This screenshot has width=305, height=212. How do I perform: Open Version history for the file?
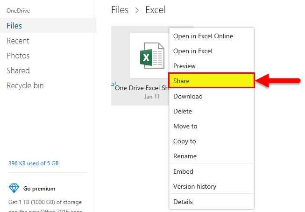pos(195,186)
